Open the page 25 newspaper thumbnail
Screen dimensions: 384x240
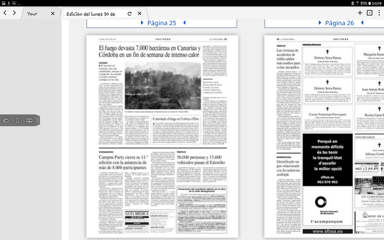click(162, 136)
